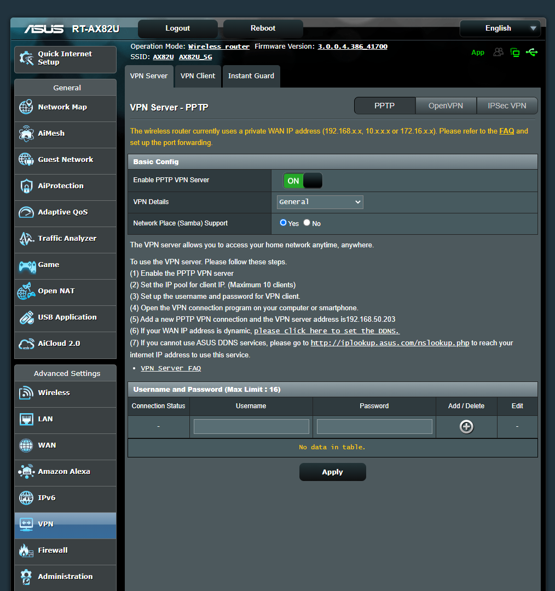Click the link to set the DDNS
The width and height of the screenshot is (555, 591).
(327, 331)
